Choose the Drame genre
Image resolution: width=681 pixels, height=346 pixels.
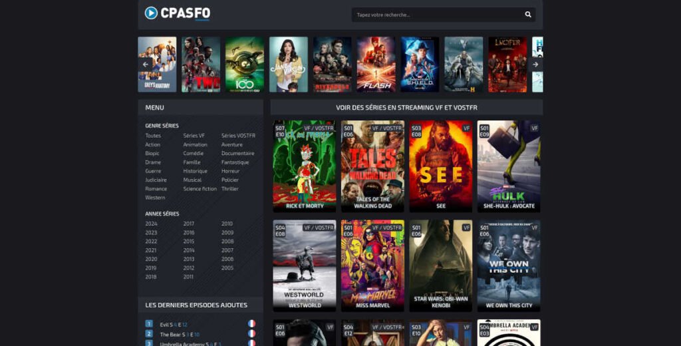153,162
